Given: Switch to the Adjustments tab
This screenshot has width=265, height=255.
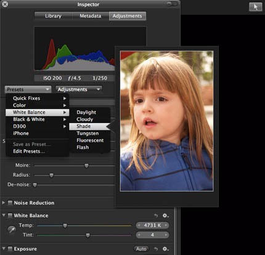Looking at the screenshot, I should tap(128, 16).
